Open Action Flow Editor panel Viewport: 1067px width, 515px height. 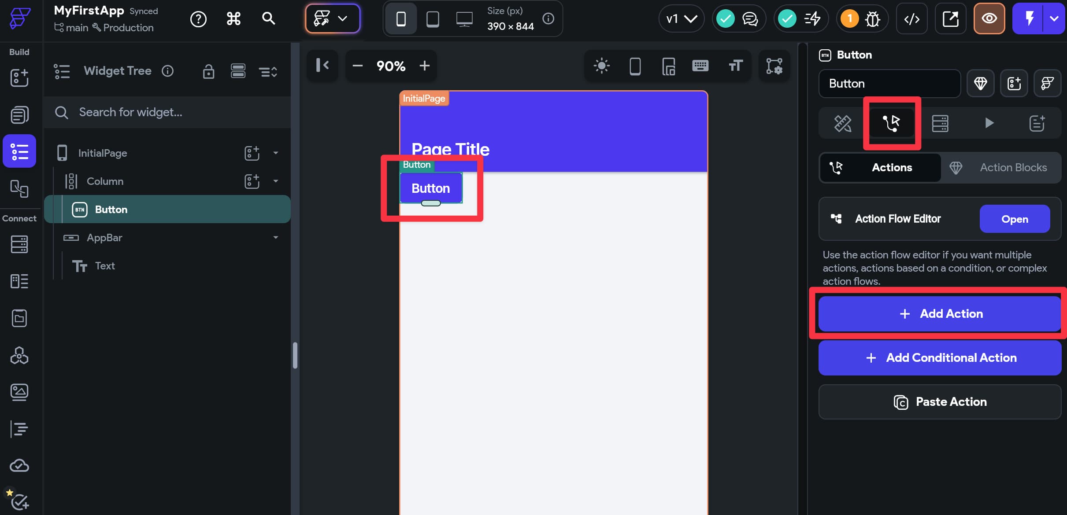1015,218
